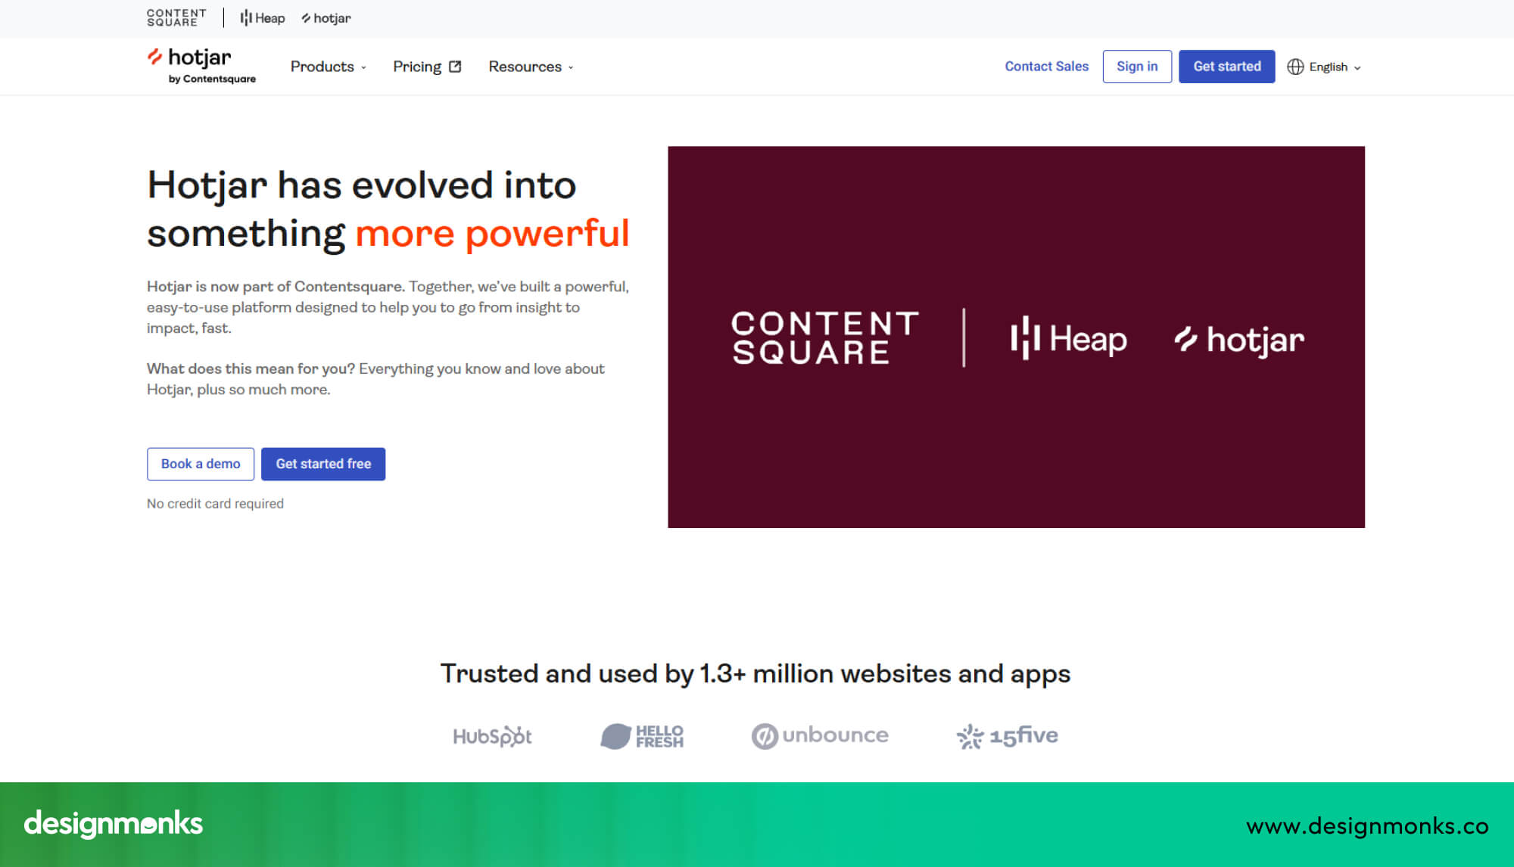
Task: Click the Heap logo in the maroon banner
Action: pos(1069,338)
